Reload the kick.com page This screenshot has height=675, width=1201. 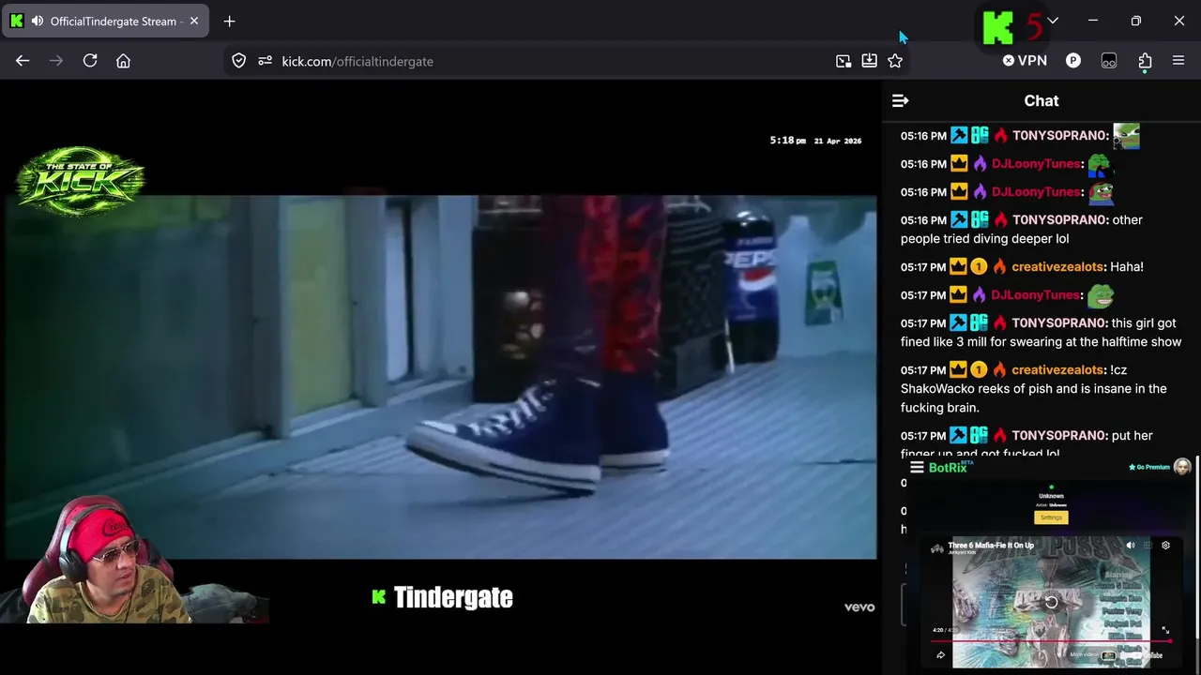[90, 61]
